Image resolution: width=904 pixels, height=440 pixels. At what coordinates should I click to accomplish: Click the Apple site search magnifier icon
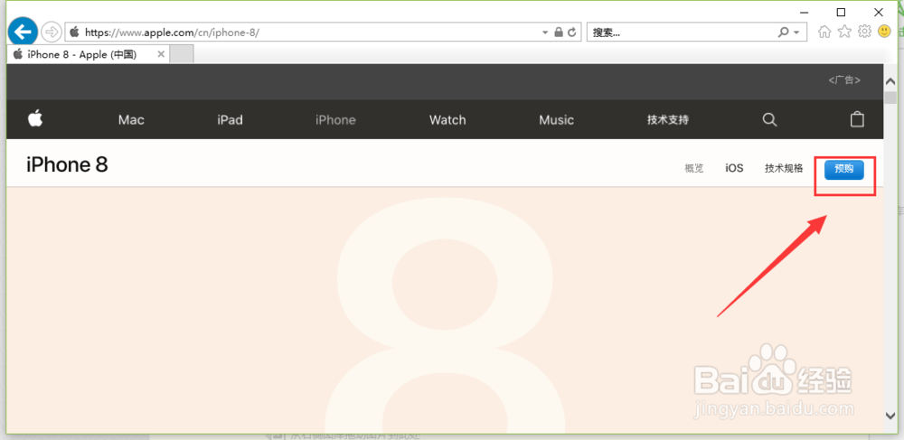(x=769, y=119)
